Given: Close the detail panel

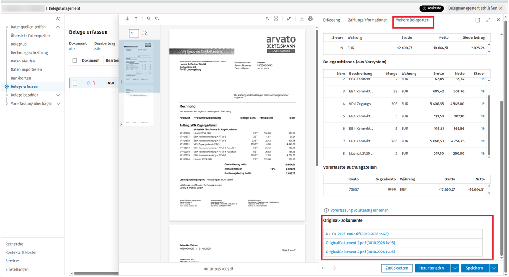Looking at the screenshot, I should (x=498, y=20).
